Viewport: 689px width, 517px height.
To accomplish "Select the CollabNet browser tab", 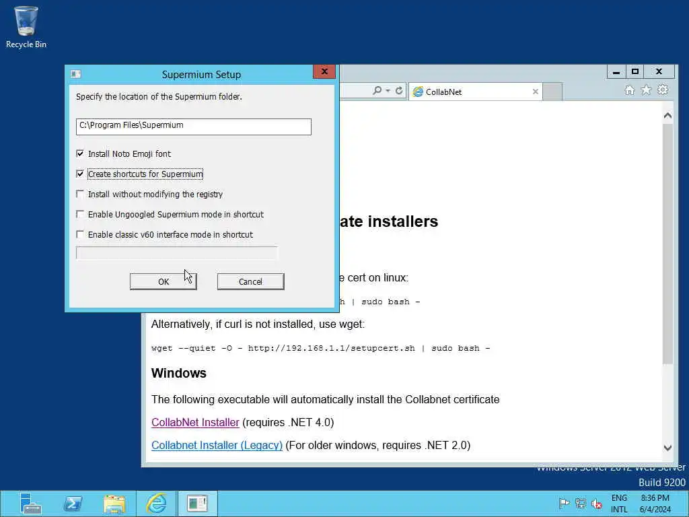I will (x=476, y=92).
